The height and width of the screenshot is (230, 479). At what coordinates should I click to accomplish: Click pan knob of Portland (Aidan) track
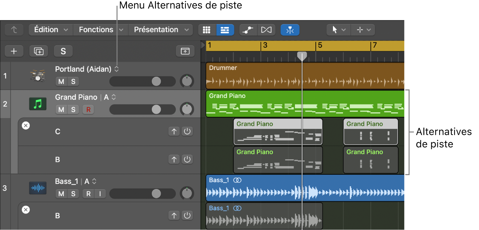[x=187, y=81]
